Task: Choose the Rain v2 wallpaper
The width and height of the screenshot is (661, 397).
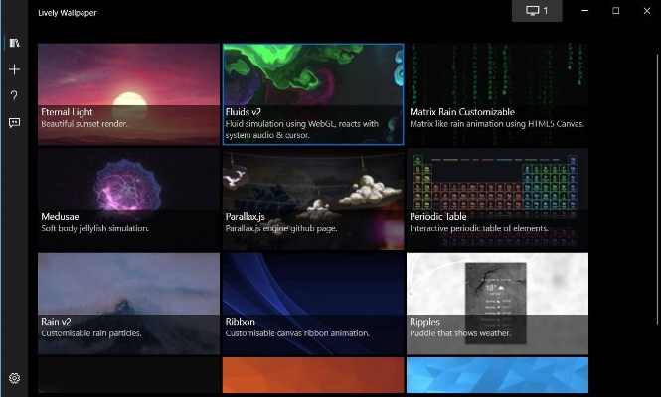Action: [x=128, y=300]
